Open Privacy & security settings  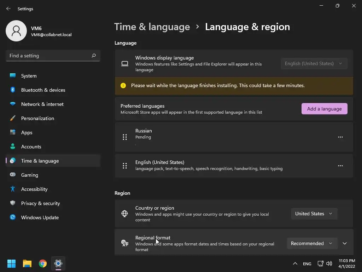53,203
